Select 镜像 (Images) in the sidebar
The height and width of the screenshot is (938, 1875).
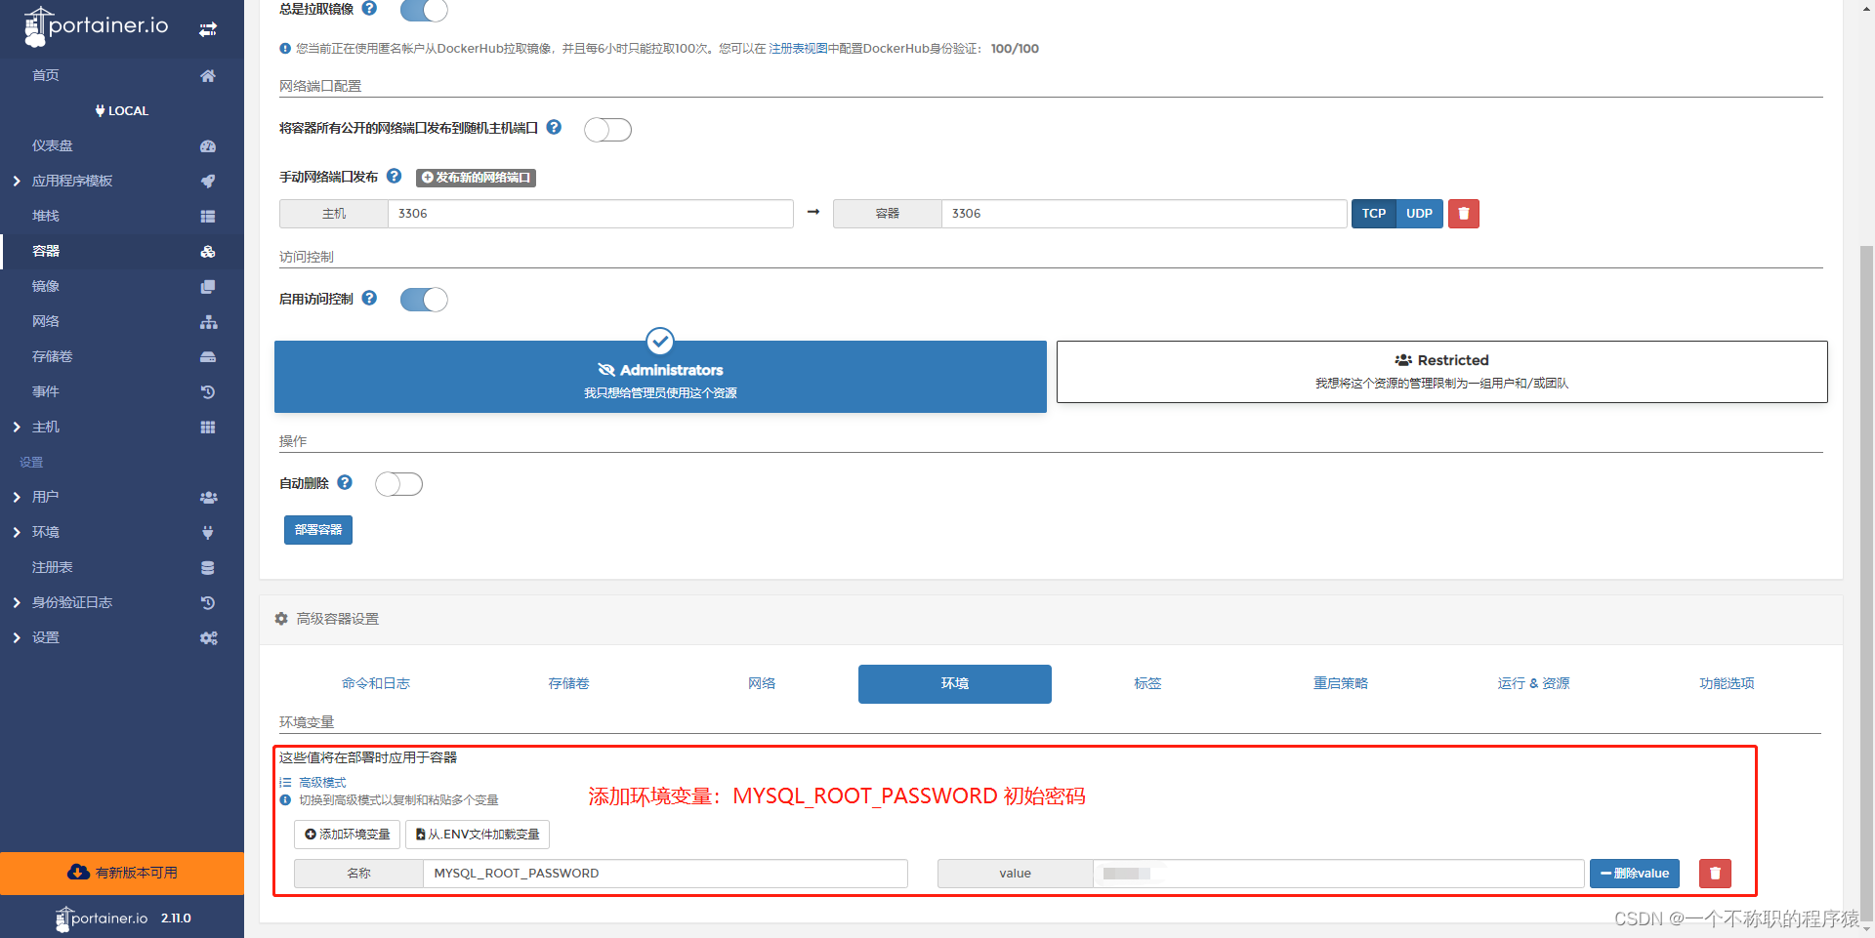click(x=45, y=285)
